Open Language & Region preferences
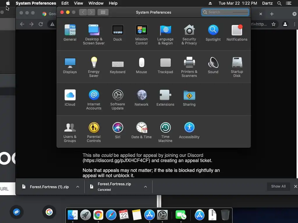The image size is (298, 223). (x=165, y=35)
